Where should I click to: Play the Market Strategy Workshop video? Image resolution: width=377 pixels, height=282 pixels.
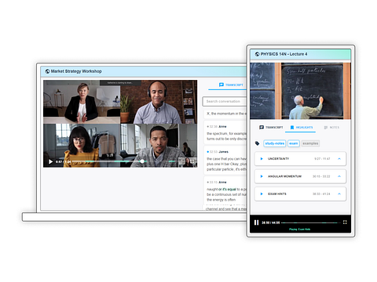[x=50, y=161]
